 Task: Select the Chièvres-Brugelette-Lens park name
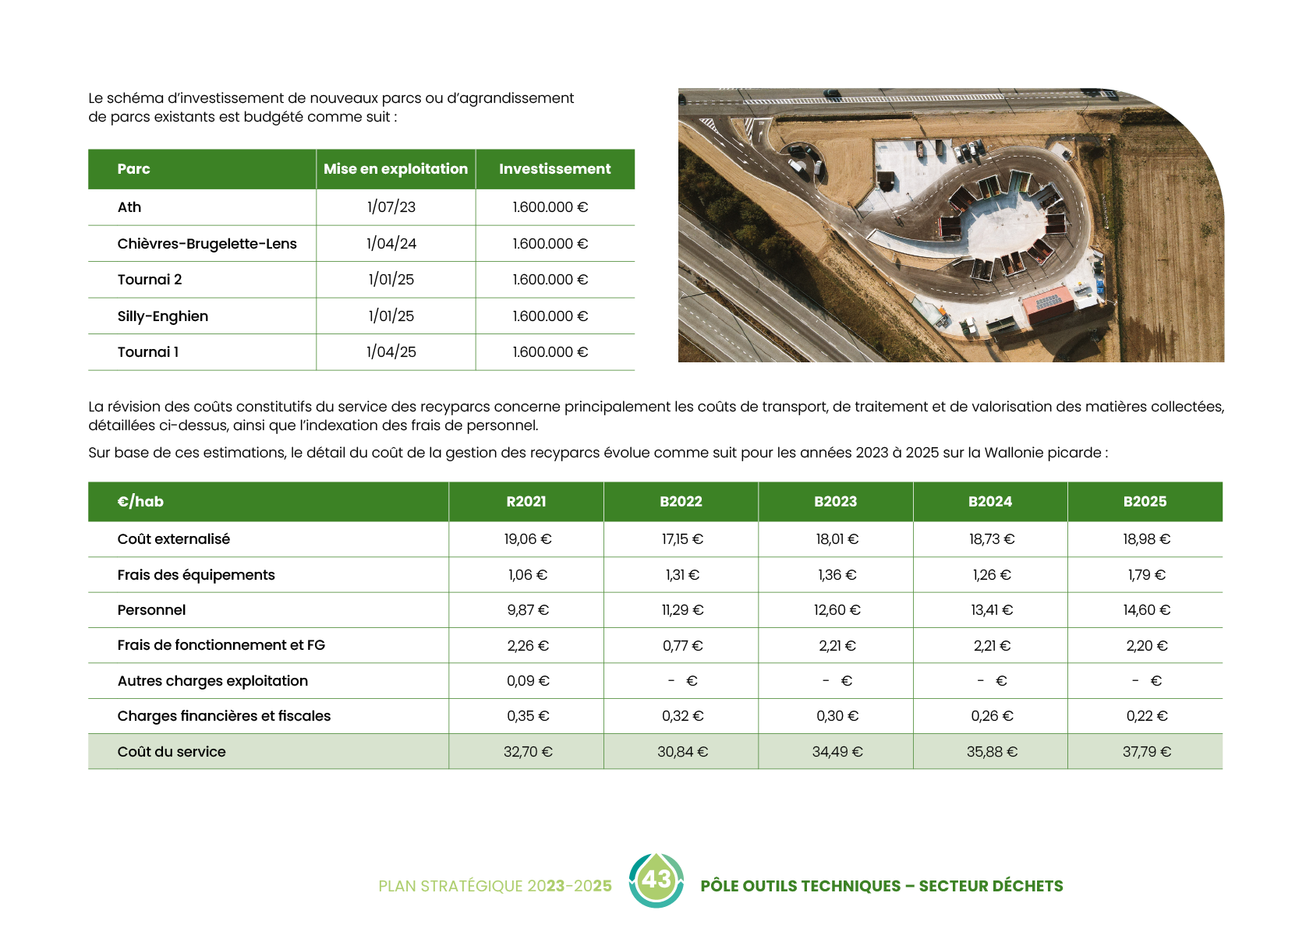pyautogui.click(x=207, y=244)
